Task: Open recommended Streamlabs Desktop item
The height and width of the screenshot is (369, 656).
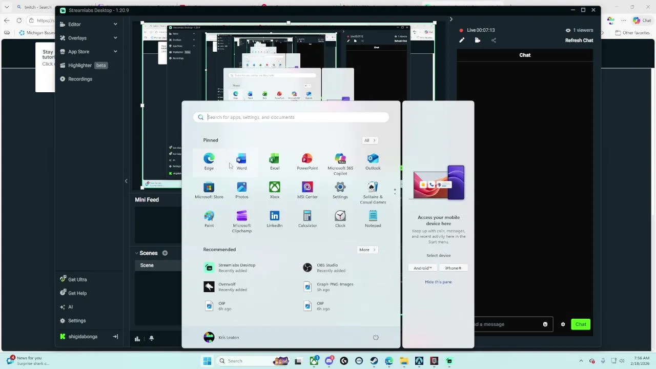Action: pyautogui.click(x=230, y=268)
